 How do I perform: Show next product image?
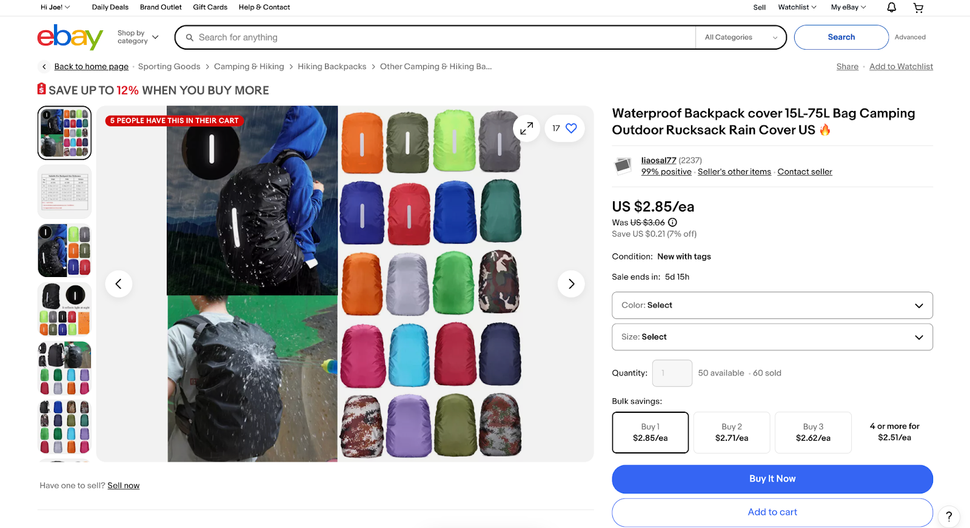click(570, 283)
